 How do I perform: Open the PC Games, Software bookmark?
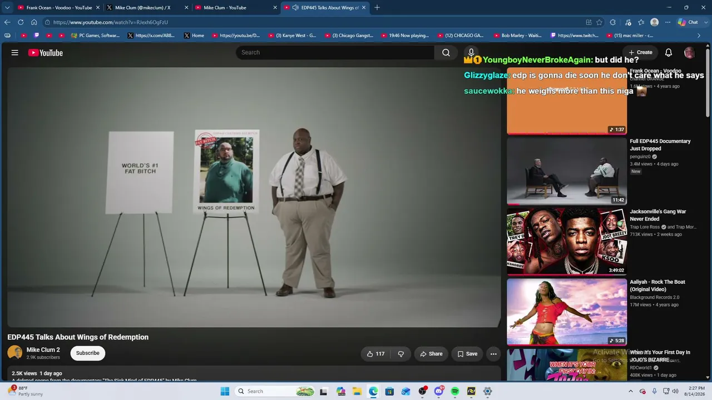(x=95, y=36)
